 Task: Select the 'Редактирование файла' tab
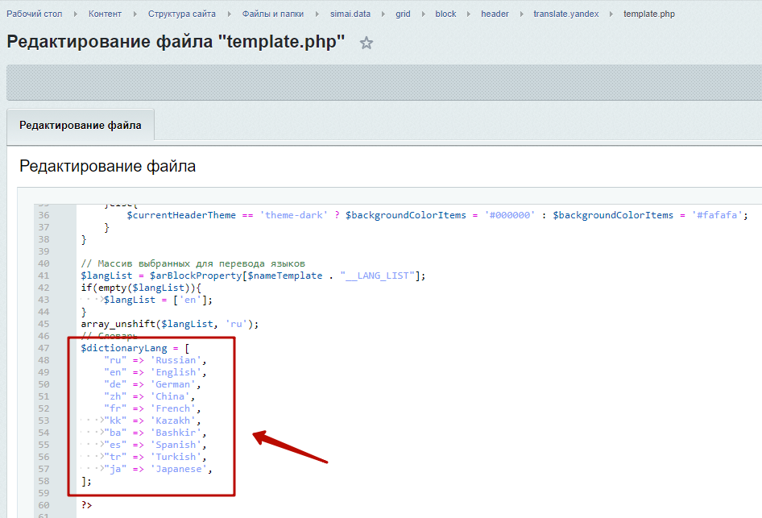(x=81, y=126)
